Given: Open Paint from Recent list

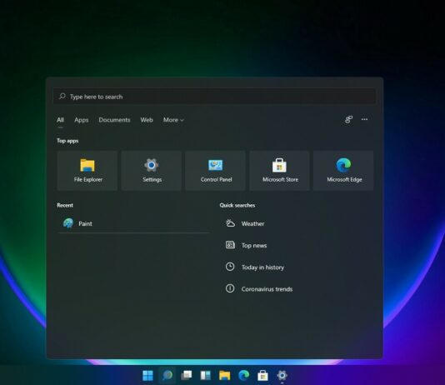Looking at the screenshot, I should (x=133, y=223).
